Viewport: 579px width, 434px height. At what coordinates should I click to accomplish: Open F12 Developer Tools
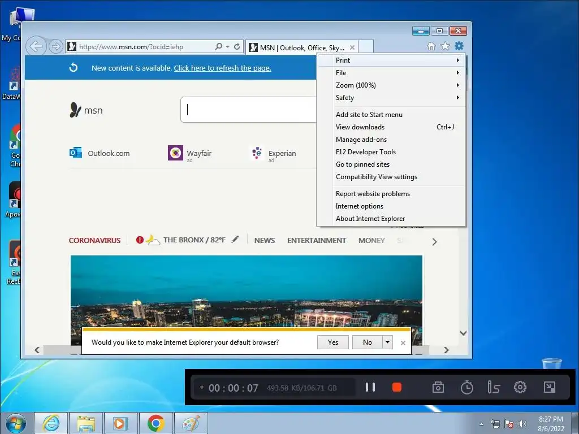pos(391,152)
